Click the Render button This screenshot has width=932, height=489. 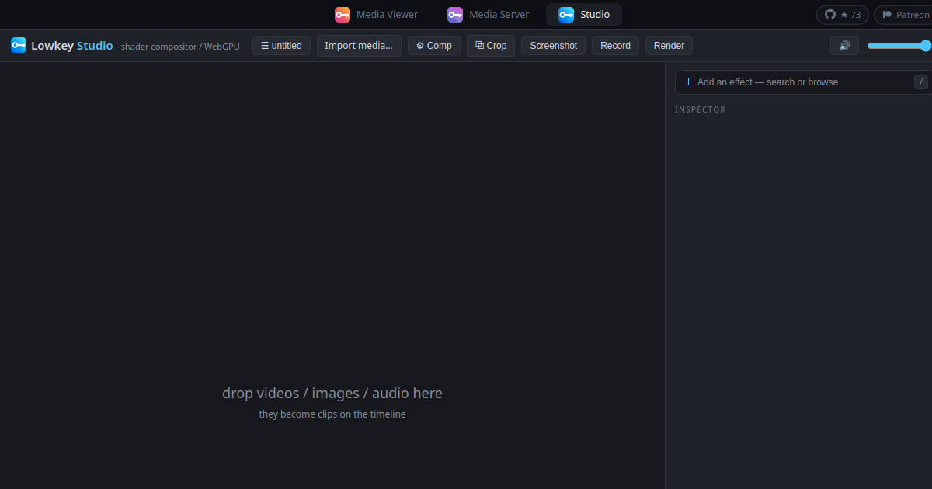coord(669,46)
